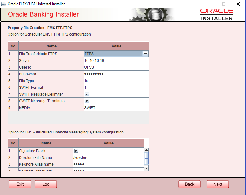
Task: Select the 'SWIFT Format' name cell
Action: [51, 88]
